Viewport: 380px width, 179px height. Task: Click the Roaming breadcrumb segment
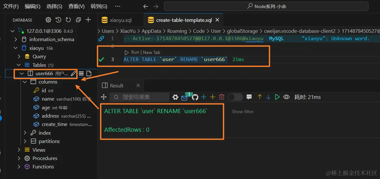177,31
